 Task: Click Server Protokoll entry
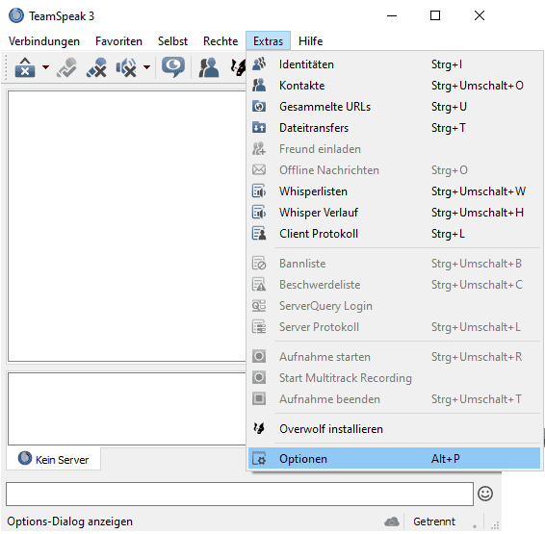click(x=394, y=327)
